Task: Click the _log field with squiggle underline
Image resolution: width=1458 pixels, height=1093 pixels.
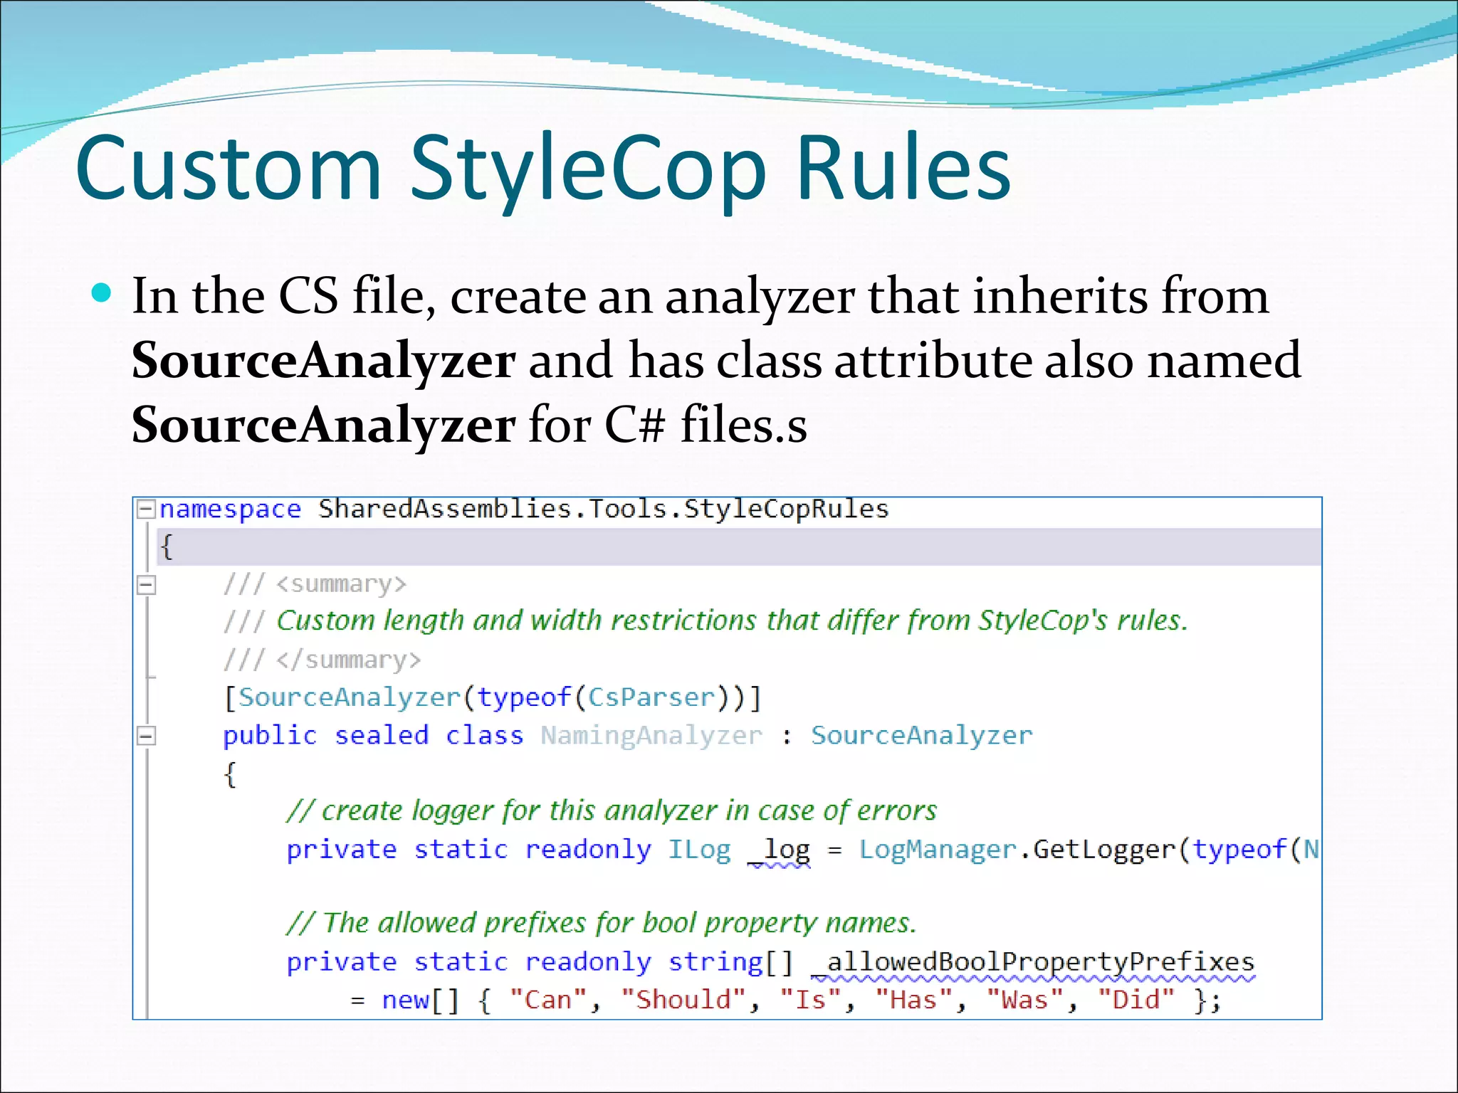Action: (x=779, y=852)
